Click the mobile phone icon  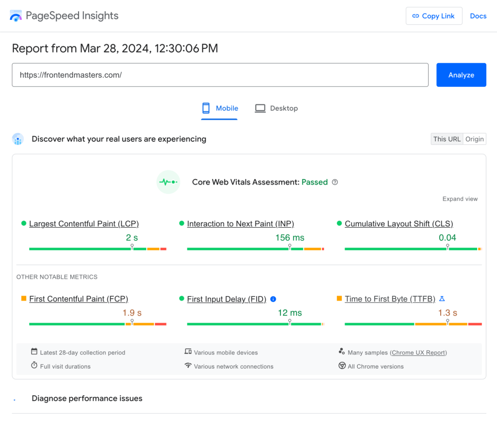(x=206, y=108)
